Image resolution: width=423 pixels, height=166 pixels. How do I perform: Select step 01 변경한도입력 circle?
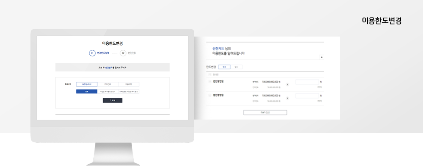[92, 53]
